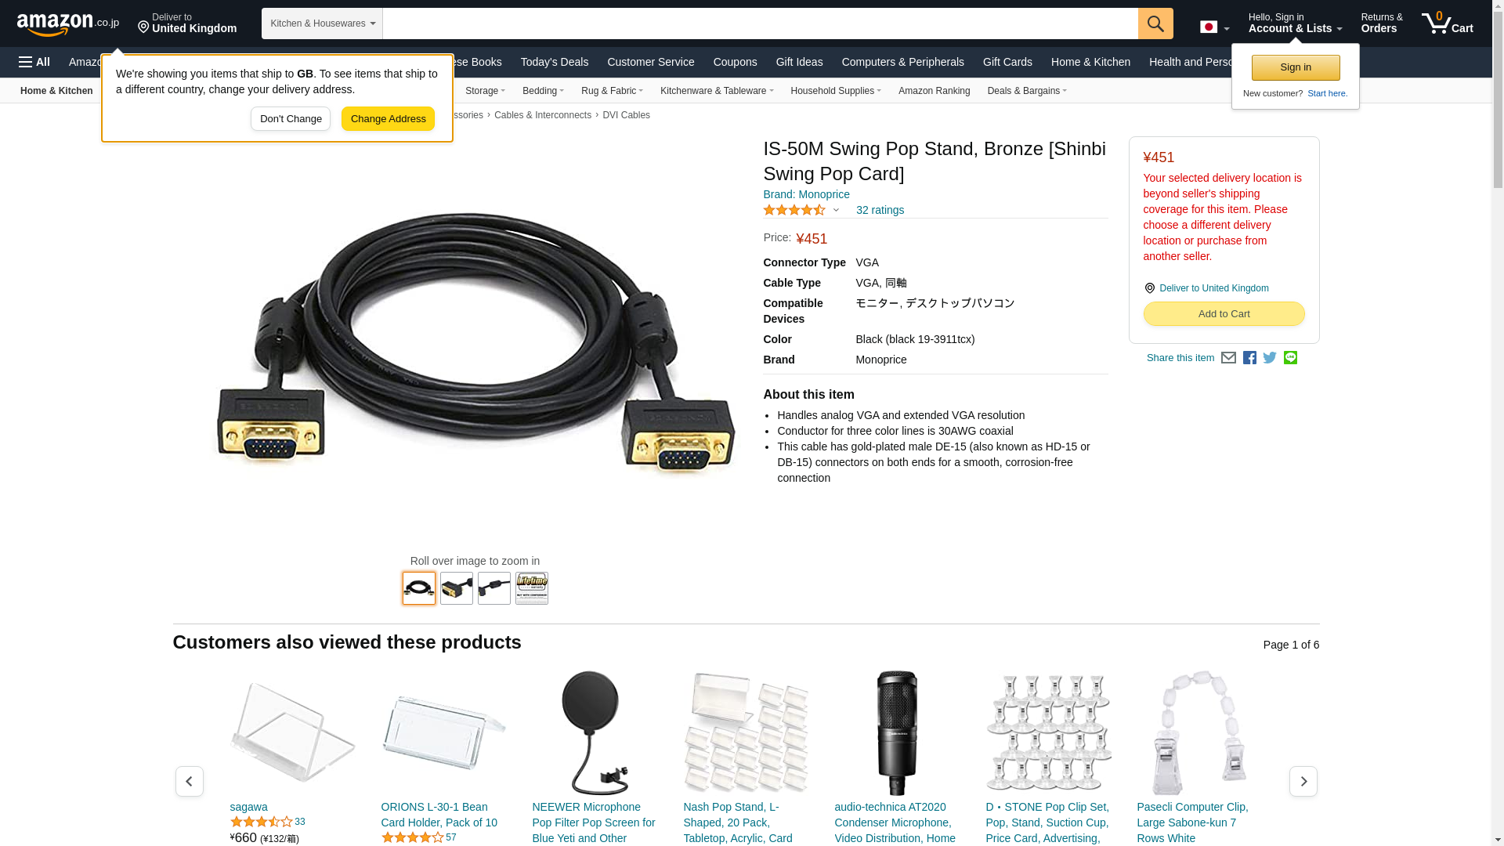Open the shopping cart icon
Image resolution: width=1504 pixels, height=846 pixels.
(1448, 23)
